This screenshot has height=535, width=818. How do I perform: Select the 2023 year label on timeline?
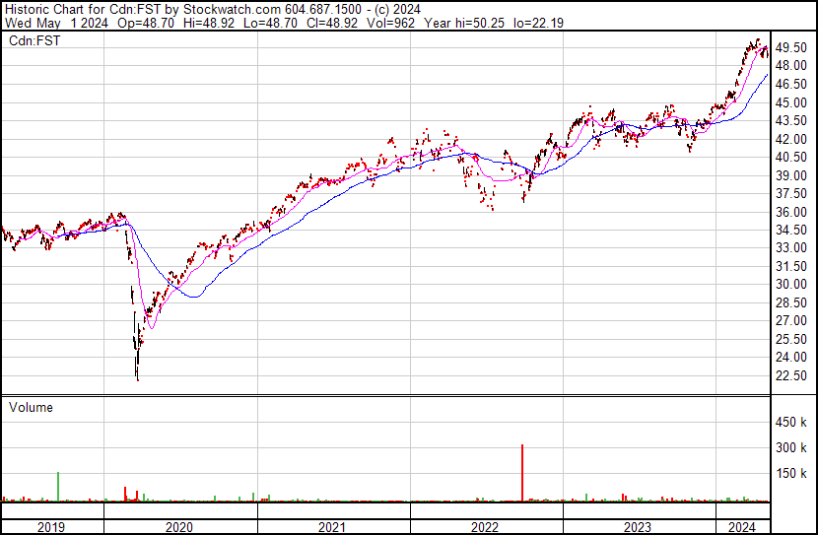[638, 527]
